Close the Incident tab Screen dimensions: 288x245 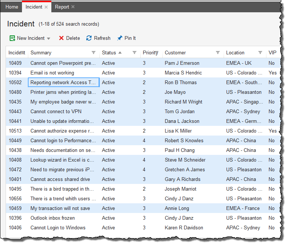click(x=46, y=7)
